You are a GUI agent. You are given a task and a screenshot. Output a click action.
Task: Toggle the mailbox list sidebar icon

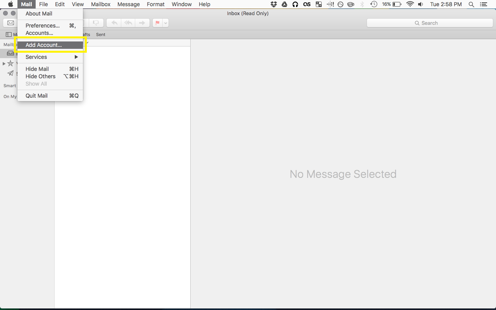(x=9, y=34)
